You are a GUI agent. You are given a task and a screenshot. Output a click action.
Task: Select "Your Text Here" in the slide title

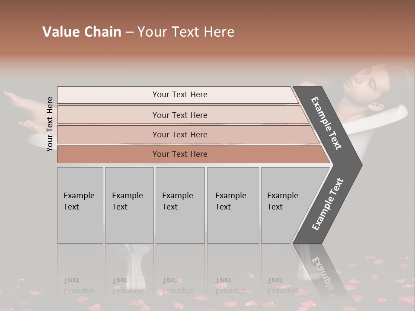tap(186, 32)
